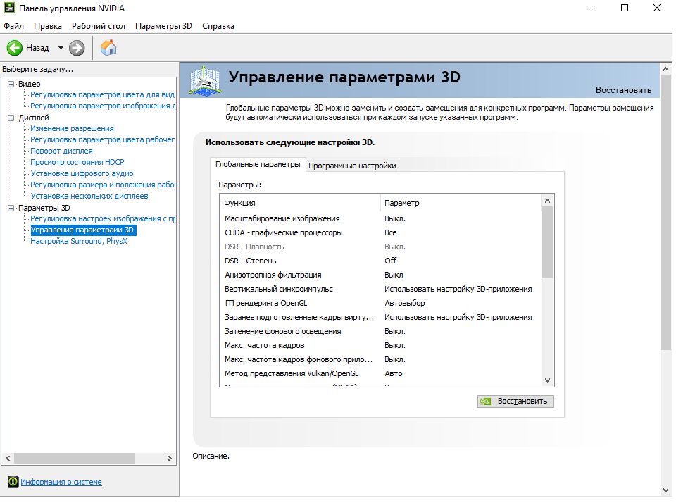Click the Параметр column header
676x503 pixels.
point(461,203)
